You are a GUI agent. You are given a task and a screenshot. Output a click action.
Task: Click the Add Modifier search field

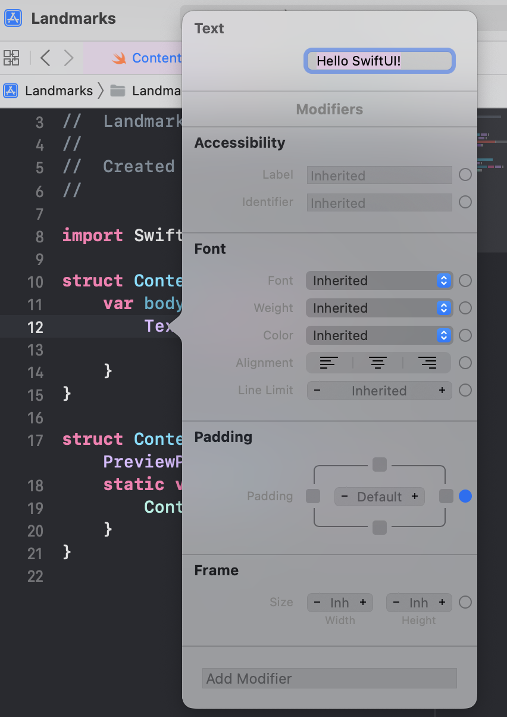pyautogui.click(x=330, y=678)
